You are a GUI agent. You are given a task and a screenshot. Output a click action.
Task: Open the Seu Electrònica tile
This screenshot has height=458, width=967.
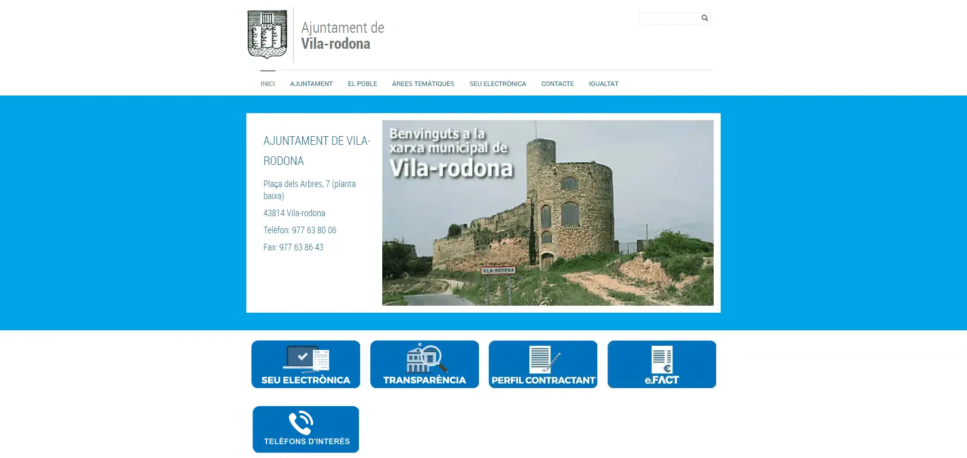(306, 364)
